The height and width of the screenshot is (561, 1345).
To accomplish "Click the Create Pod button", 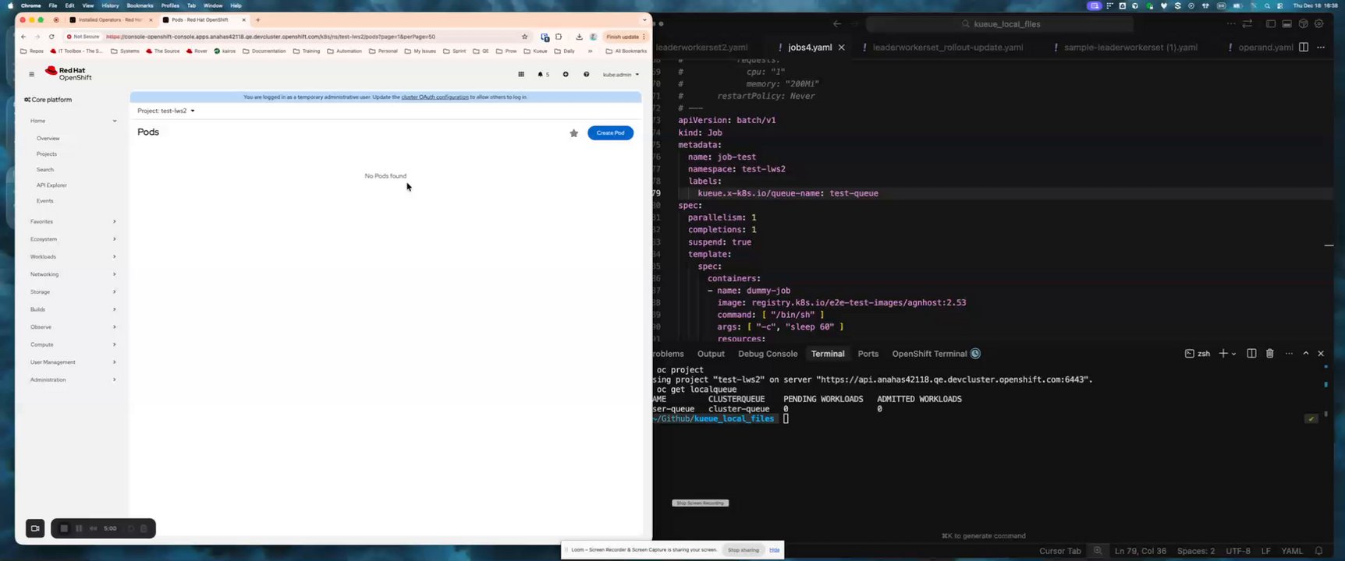I will pyautogui.click(x=610, y=133).
